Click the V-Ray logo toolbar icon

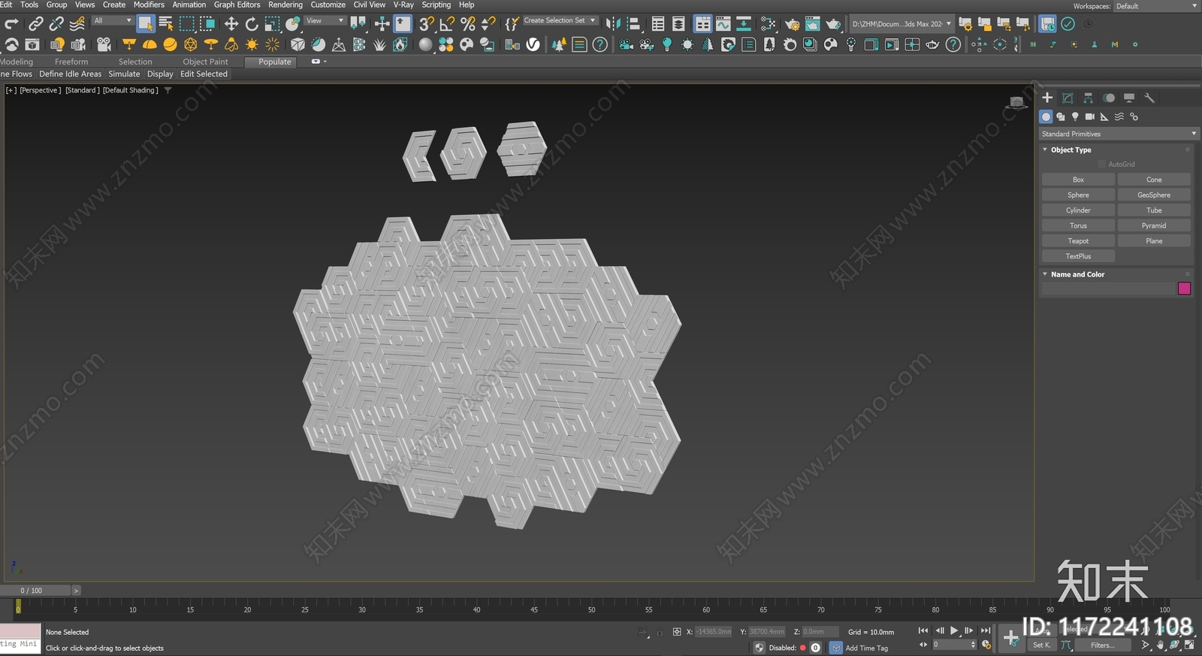click(533, 44)
